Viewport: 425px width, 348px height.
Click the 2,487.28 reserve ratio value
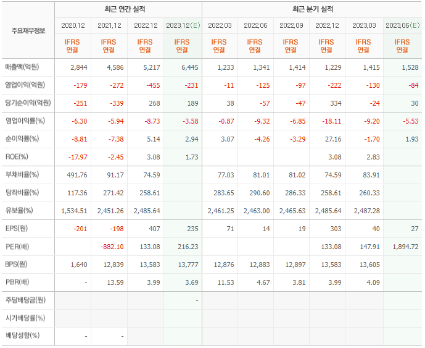367,211
